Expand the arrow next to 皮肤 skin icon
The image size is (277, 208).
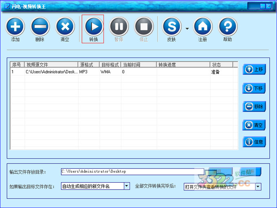click(x=187, y=29)
